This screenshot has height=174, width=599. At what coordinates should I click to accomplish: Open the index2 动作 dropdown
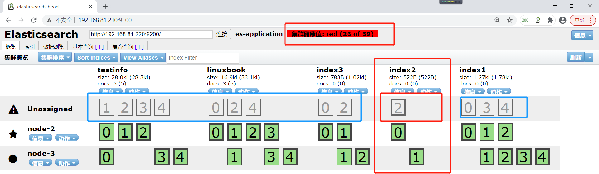coord(429,91)
